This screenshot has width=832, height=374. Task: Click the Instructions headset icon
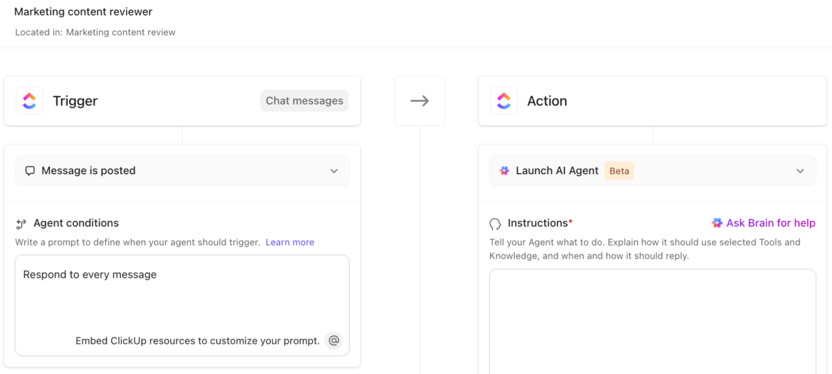click(495, 224)
